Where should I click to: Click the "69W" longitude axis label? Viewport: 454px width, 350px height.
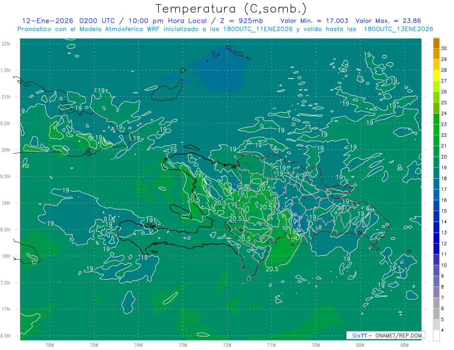coord(360,345)
